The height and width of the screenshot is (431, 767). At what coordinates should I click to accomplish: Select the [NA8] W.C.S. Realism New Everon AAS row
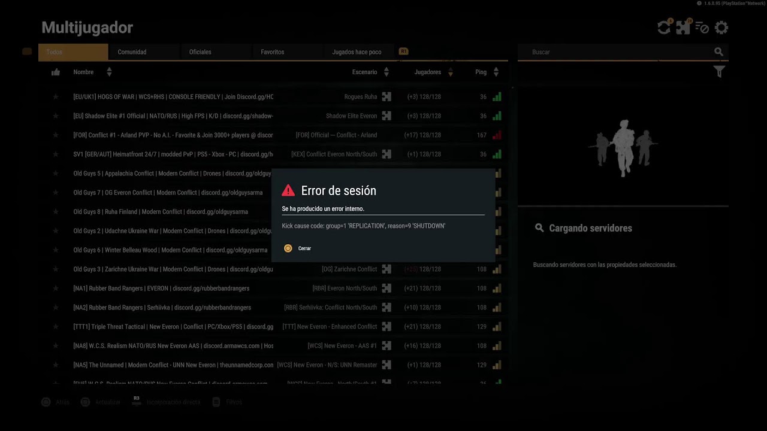(273, 345)
